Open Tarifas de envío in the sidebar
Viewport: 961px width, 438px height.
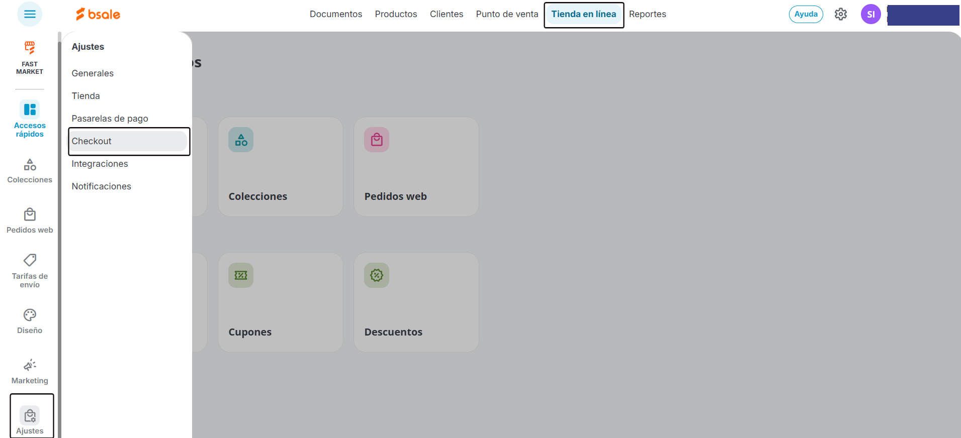pos(30,271)
